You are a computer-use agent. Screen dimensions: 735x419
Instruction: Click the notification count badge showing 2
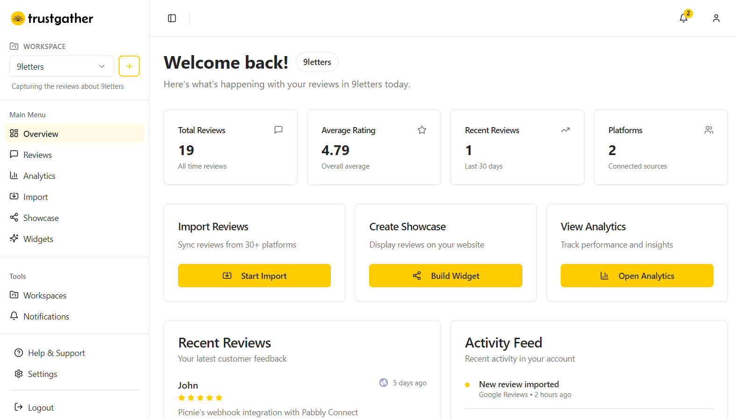click(688, 13)
